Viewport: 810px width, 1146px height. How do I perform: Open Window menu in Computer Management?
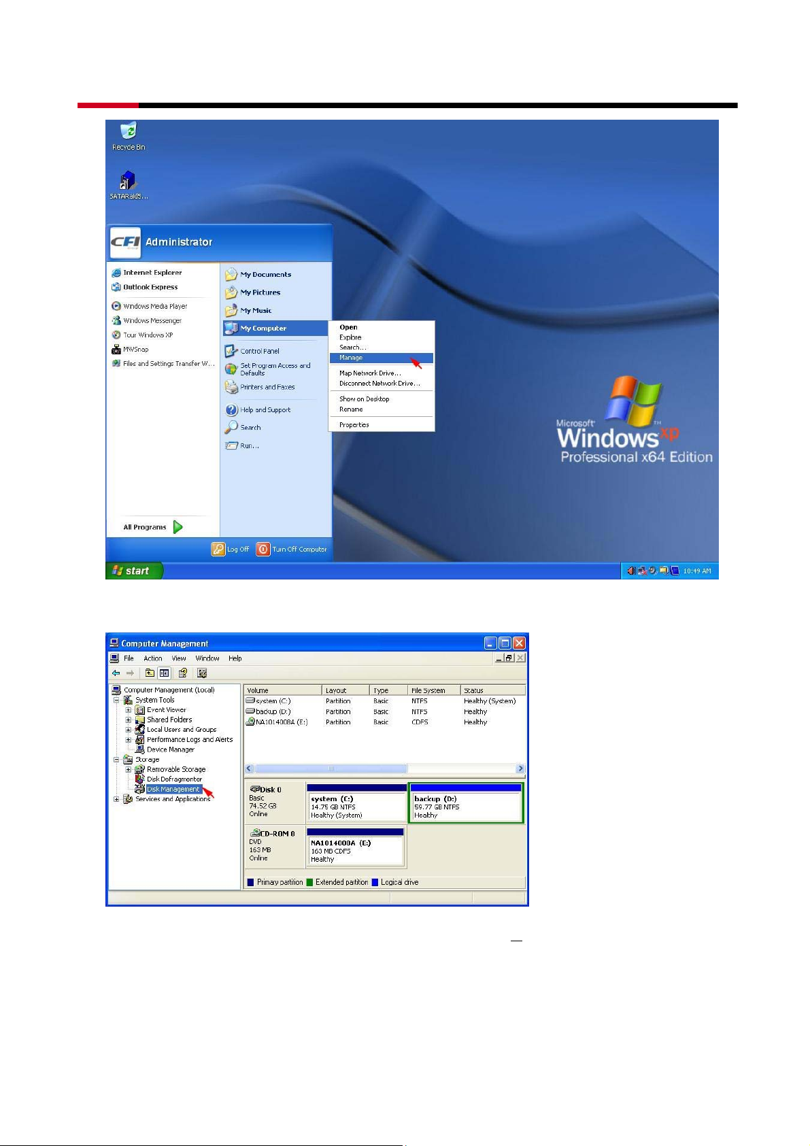pos(207,658)
